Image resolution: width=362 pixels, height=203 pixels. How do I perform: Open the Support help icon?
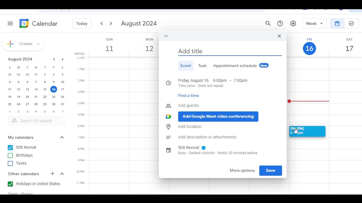coord(280,23)
